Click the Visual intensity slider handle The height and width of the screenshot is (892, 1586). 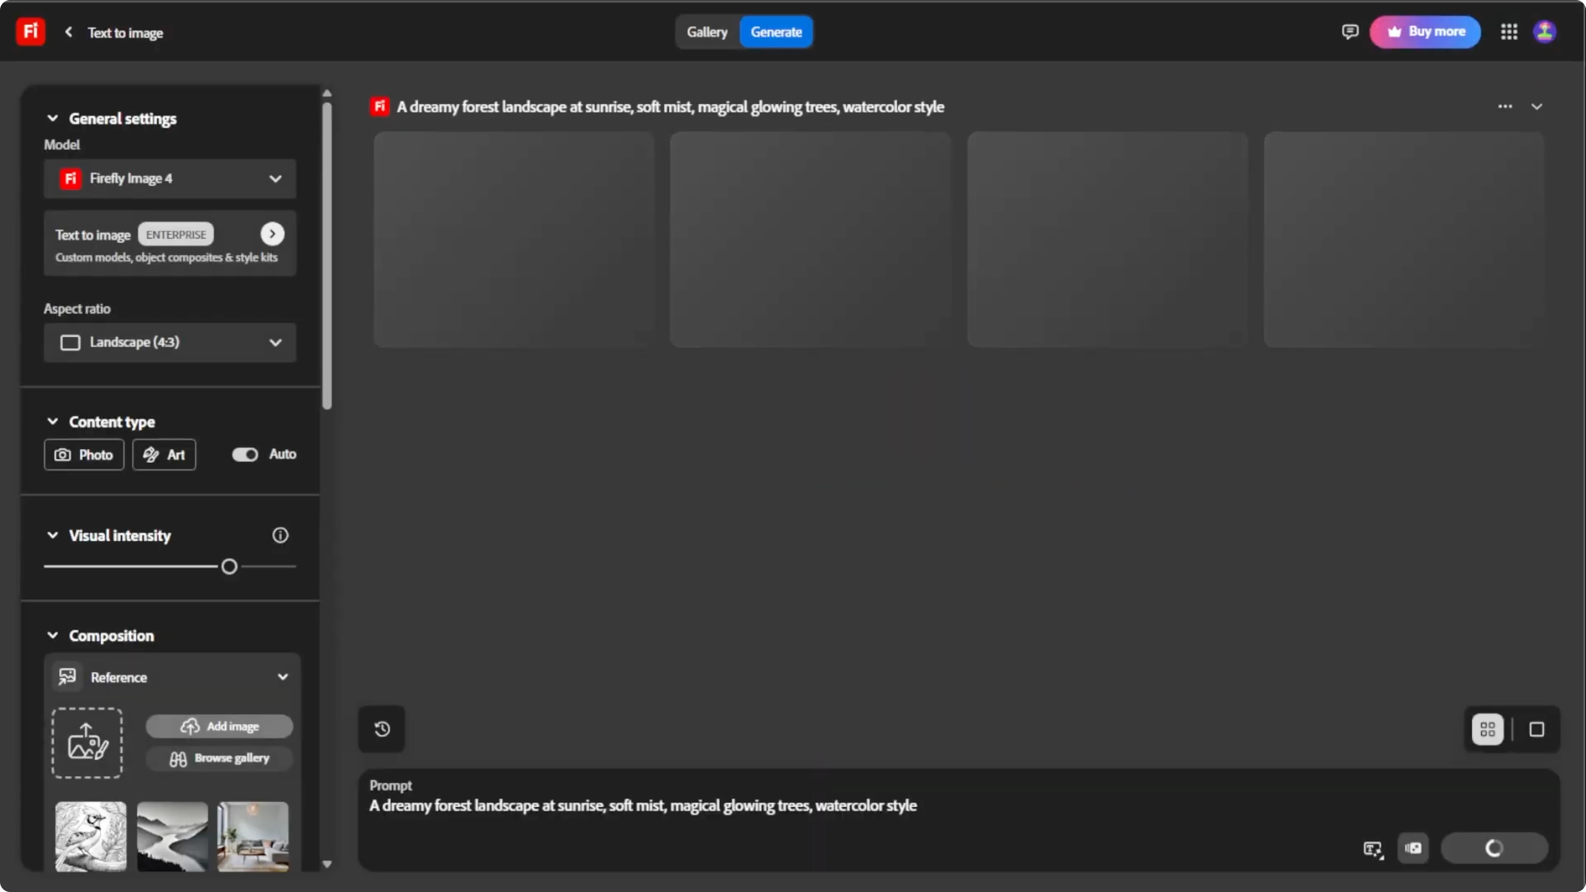tap(229, 566)
